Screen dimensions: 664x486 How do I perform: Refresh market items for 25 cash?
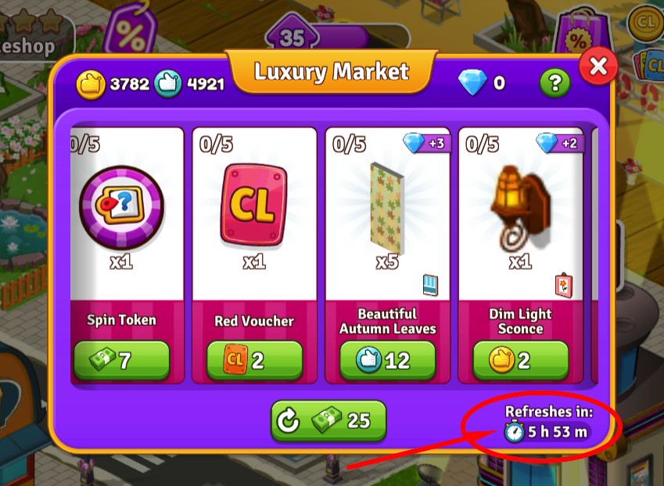tap(328, 421)
